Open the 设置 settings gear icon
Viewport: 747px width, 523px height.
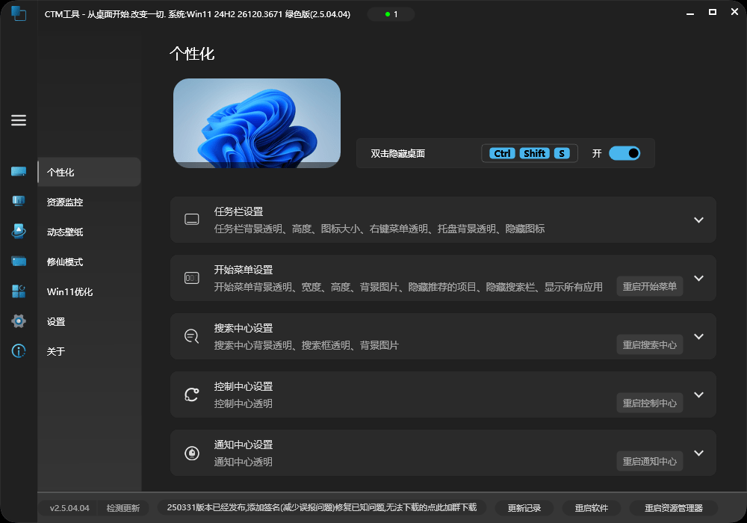click(19, 321)
